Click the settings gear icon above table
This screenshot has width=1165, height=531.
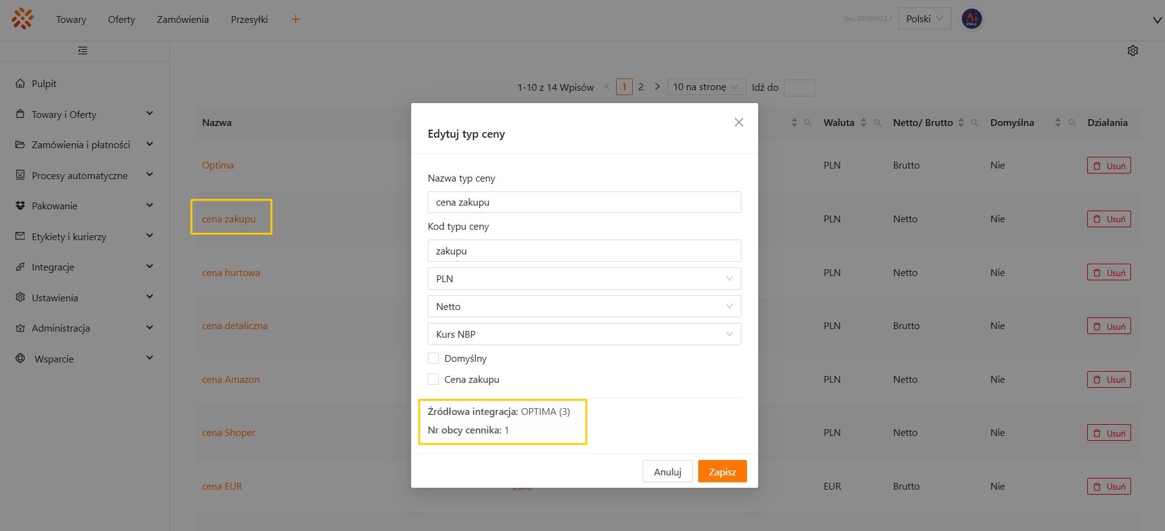(x=1132, y=51)
